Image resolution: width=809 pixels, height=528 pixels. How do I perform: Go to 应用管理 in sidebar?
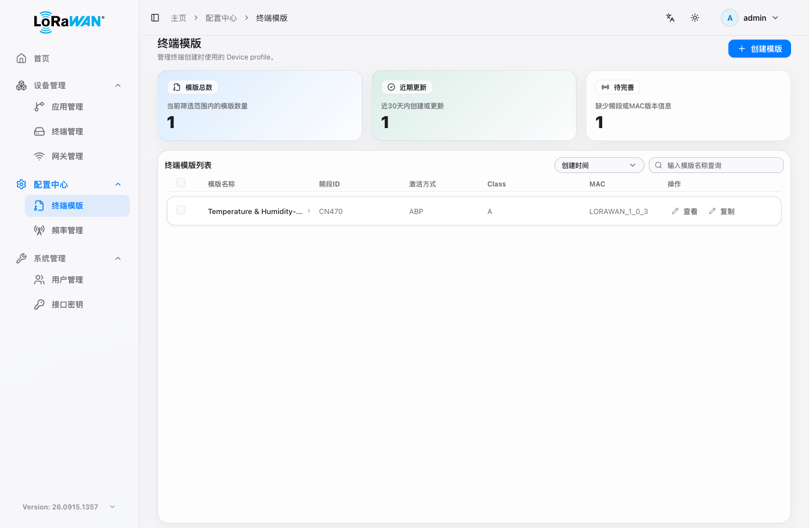[78, 107]
